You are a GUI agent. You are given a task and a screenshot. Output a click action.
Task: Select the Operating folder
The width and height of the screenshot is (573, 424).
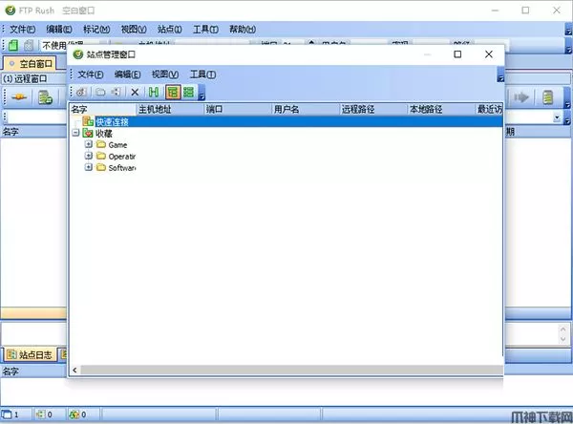[122, 157]
